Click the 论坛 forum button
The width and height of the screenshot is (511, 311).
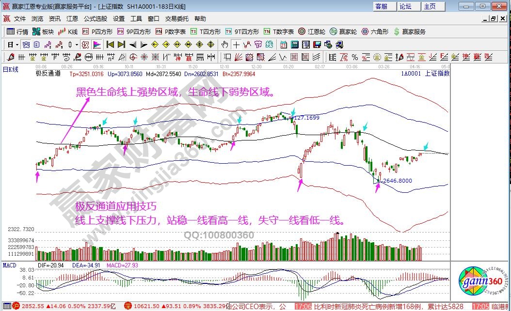tap(405, 6)
